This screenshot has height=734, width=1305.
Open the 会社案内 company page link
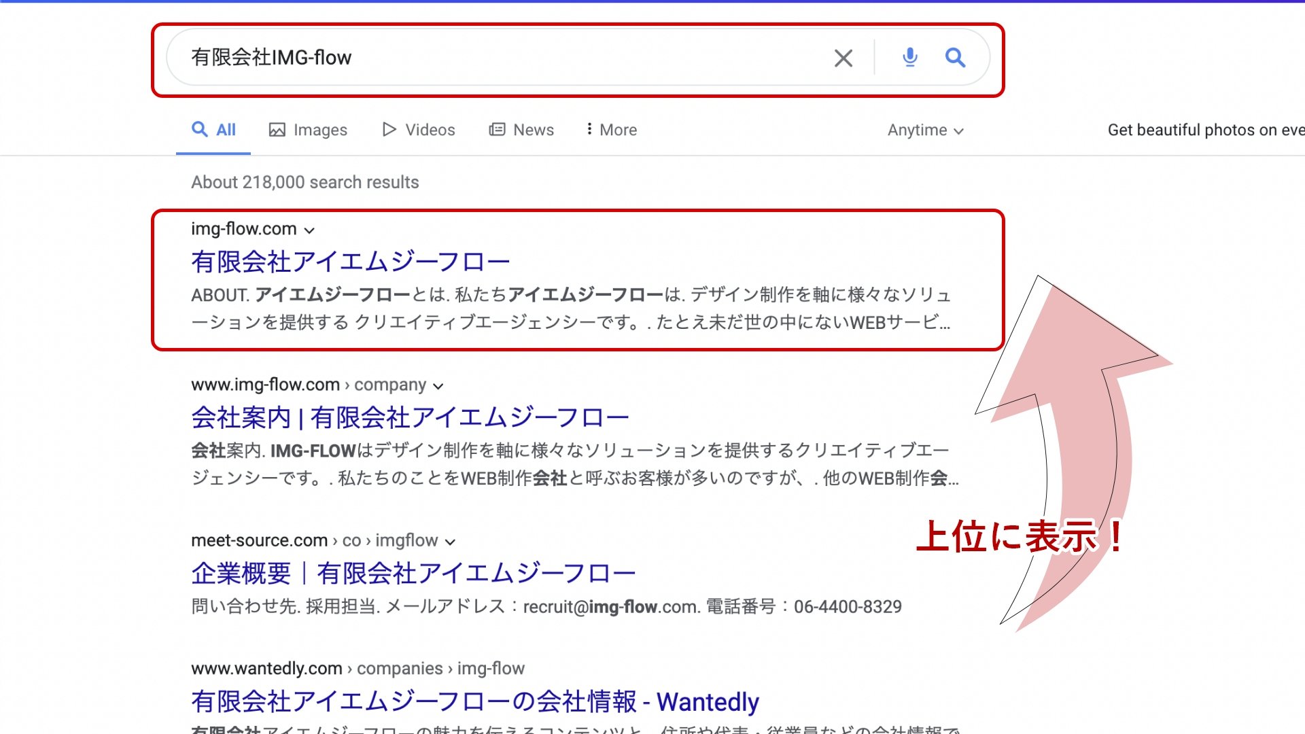[x=410, y=417]
